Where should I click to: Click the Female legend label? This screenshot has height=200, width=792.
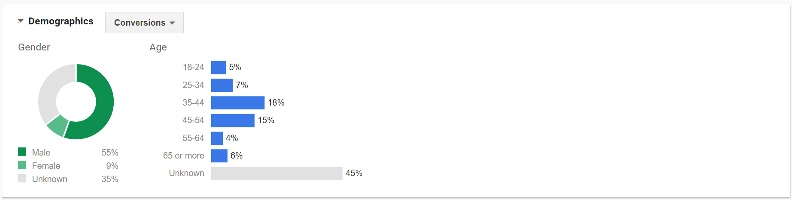[46, 166]
